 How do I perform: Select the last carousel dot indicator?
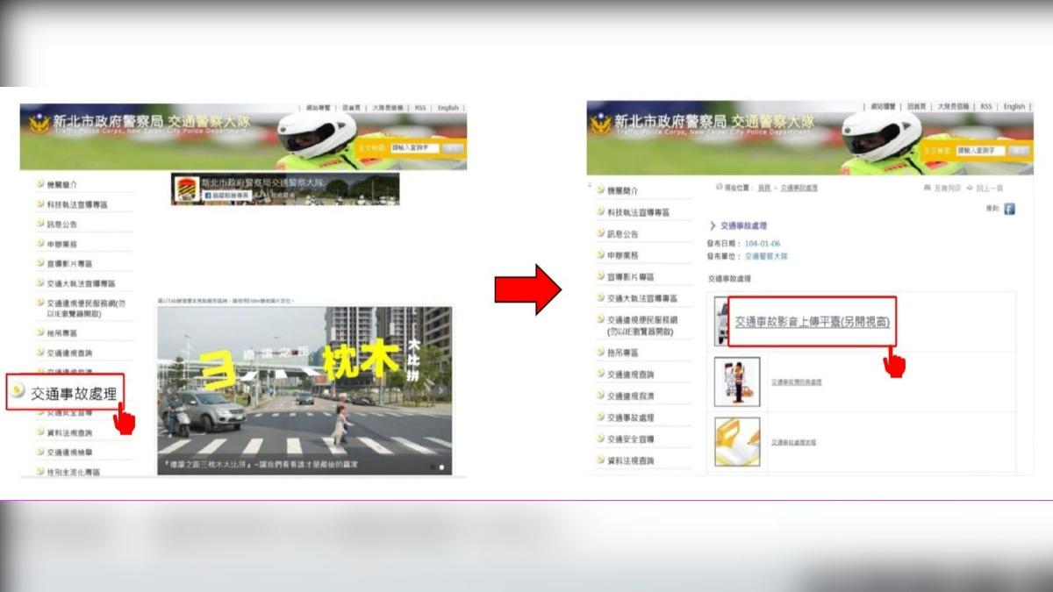point(441,467)
